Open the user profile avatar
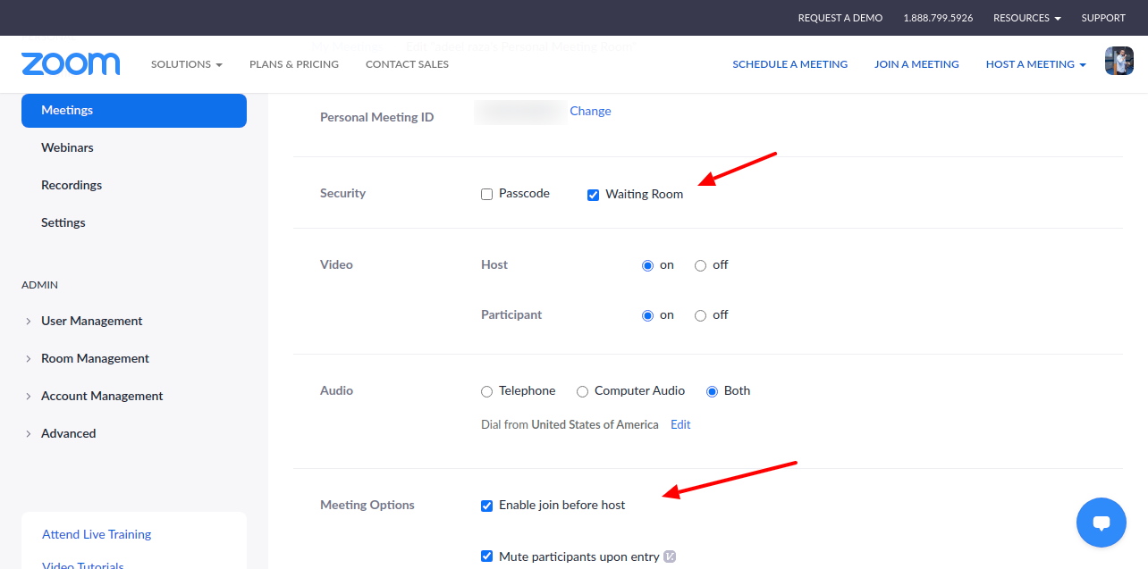Screen dimensions: 1148x569 (1119, 61)
